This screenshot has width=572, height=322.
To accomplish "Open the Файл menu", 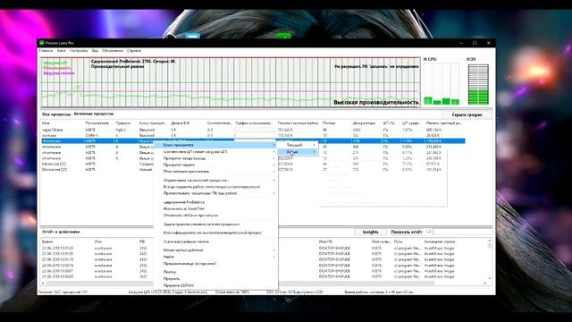I will pos(62,51).
